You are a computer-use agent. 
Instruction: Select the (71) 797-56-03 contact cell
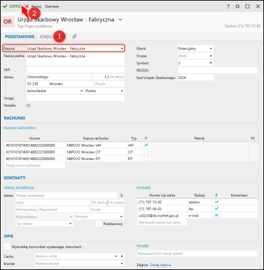[162, 209]
